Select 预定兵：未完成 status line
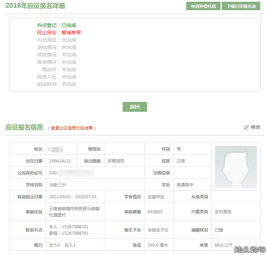This screenshot has height=255, width=268. pyautogui.click(x=59, y=69)
